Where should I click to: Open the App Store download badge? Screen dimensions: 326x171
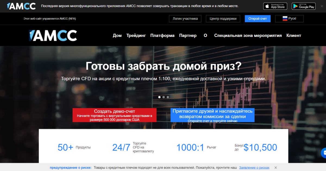[x=275, y=6]
